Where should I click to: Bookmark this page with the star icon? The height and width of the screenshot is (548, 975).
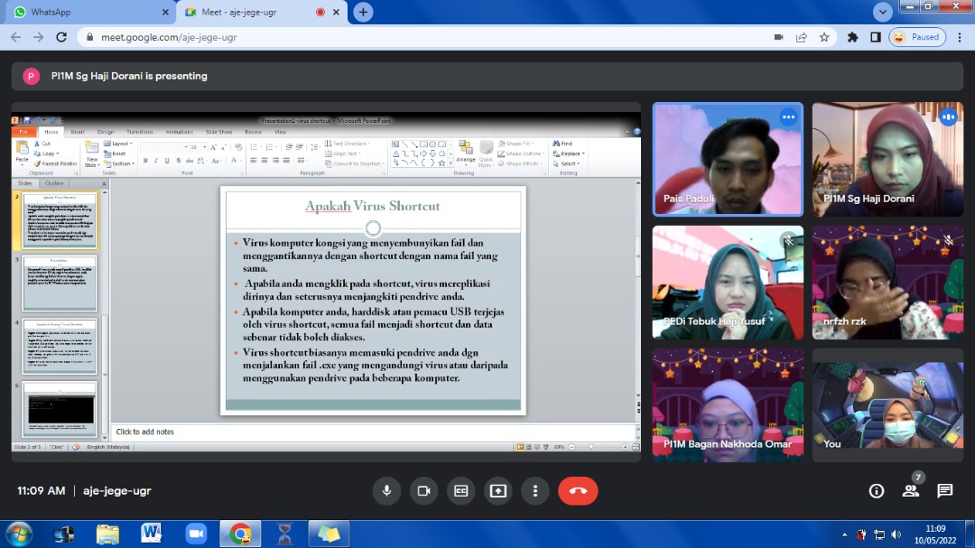(x=824, y=37)
